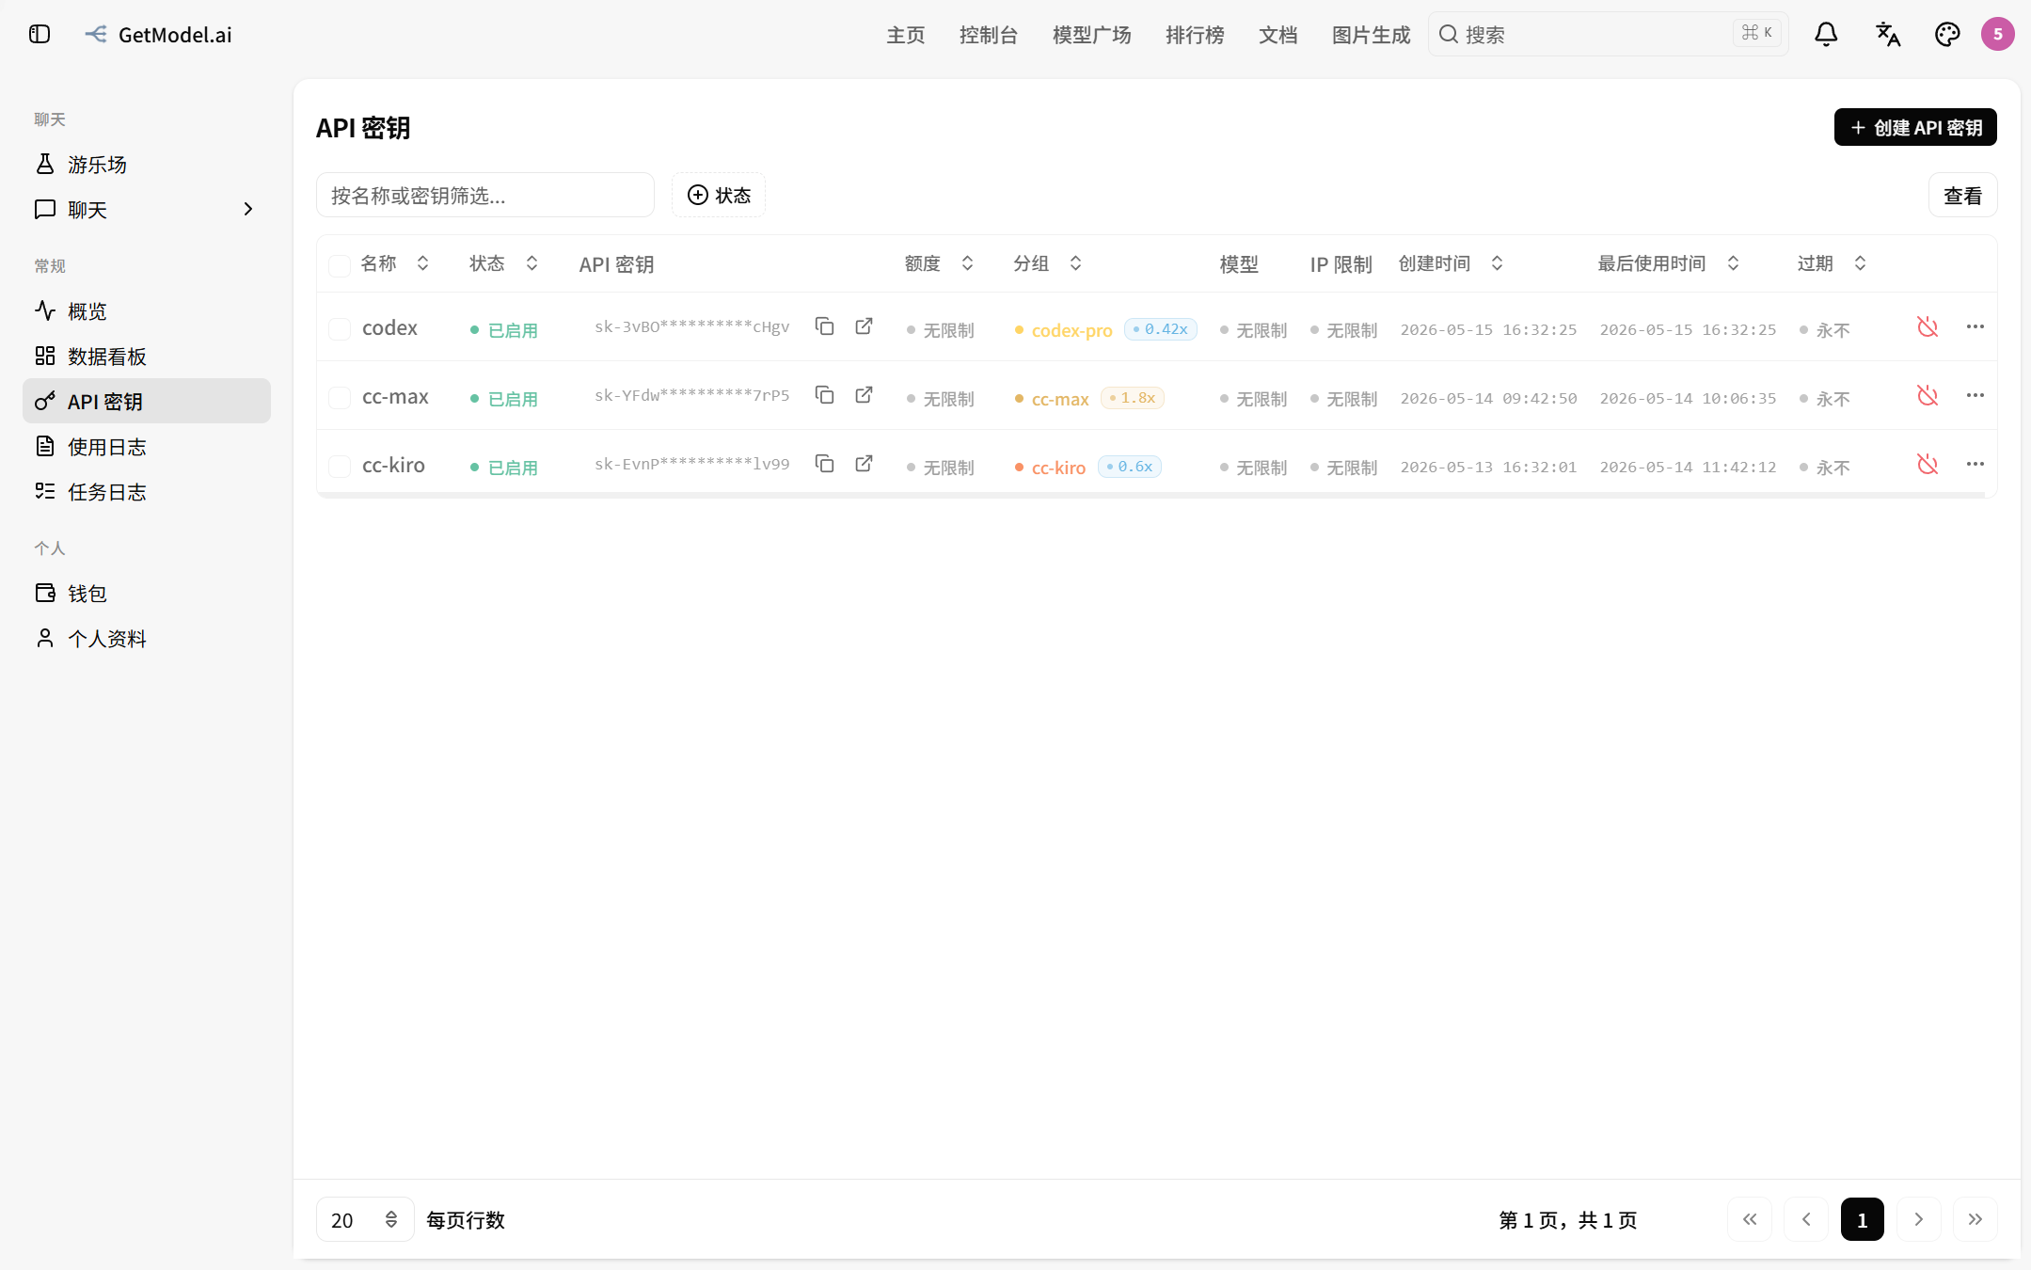Open 图片生成 in top navigation

(1372, 35)
